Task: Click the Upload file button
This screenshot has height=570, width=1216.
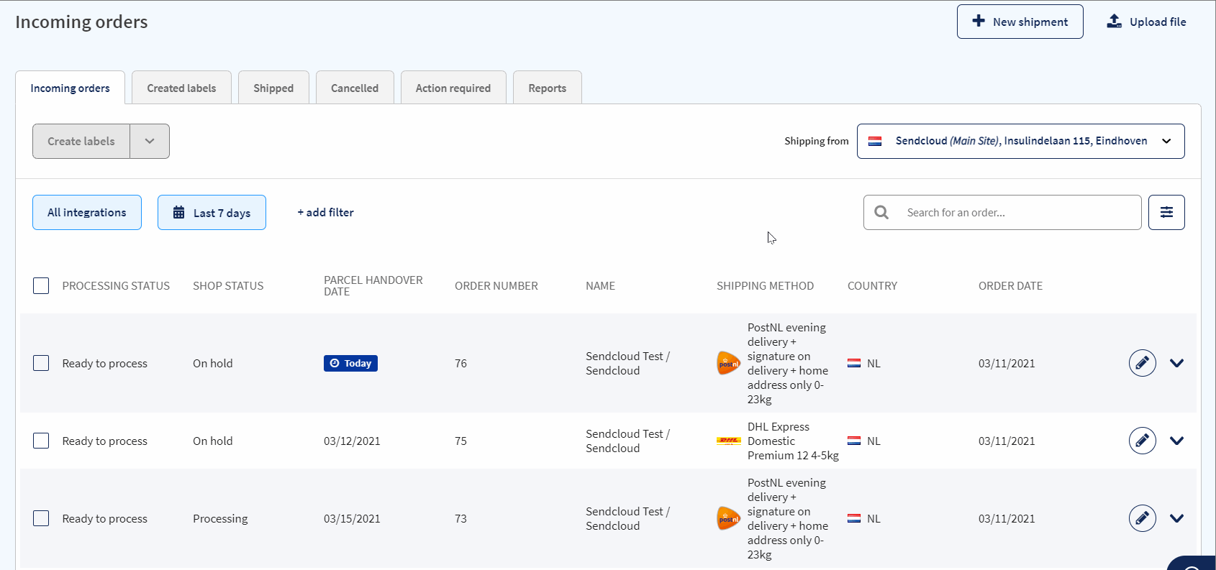Action: coord(1146,22)
